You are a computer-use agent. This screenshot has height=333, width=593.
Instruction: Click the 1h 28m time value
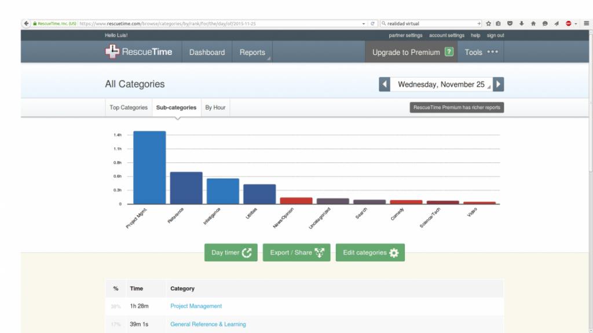tap(139, 306)
